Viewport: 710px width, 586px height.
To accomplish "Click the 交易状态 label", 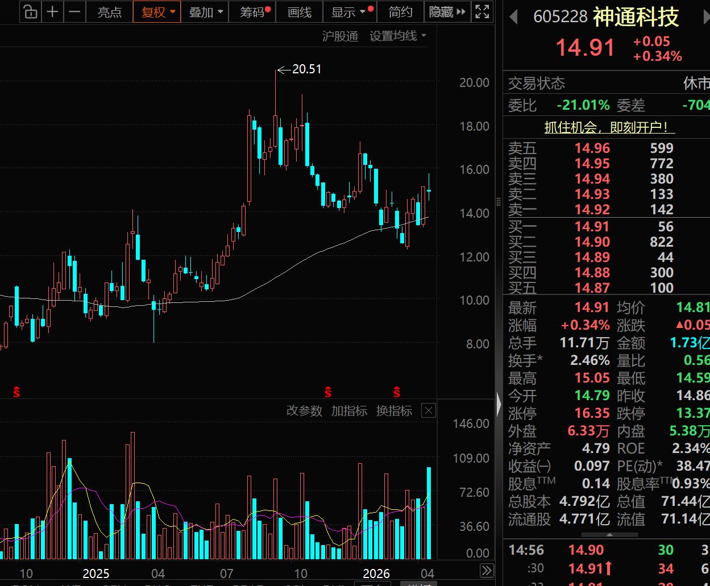I will [537, 84].
